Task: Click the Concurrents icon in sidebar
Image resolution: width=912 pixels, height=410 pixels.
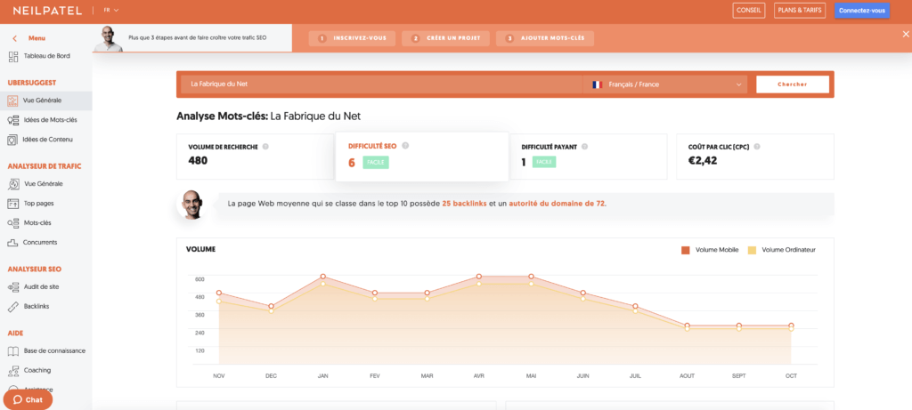Action: coord(13,242)
